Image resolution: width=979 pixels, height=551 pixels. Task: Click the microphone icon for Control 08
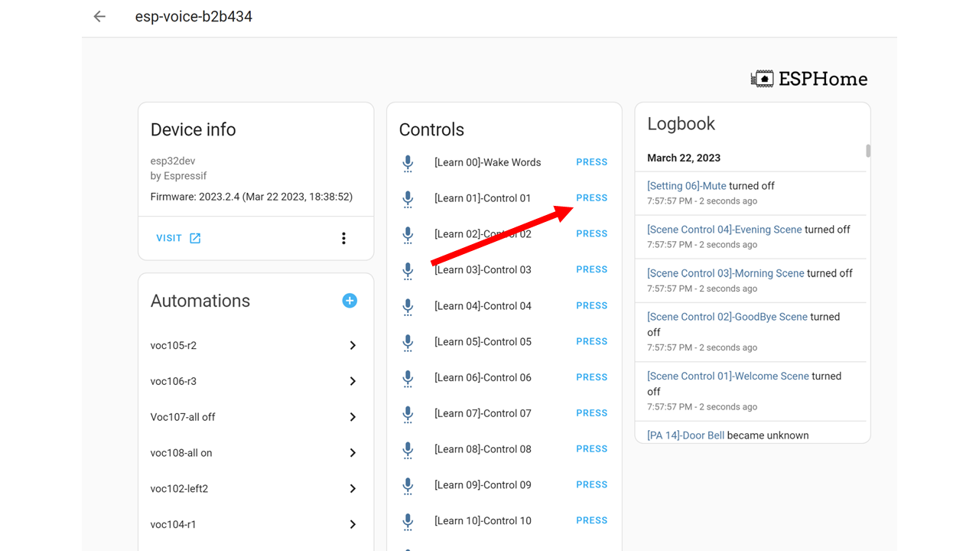(408, 450)
